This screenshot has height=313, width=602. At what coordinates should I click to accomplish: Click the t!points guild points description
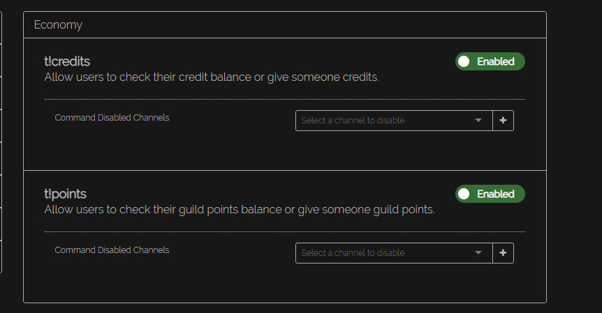[239, 210]
